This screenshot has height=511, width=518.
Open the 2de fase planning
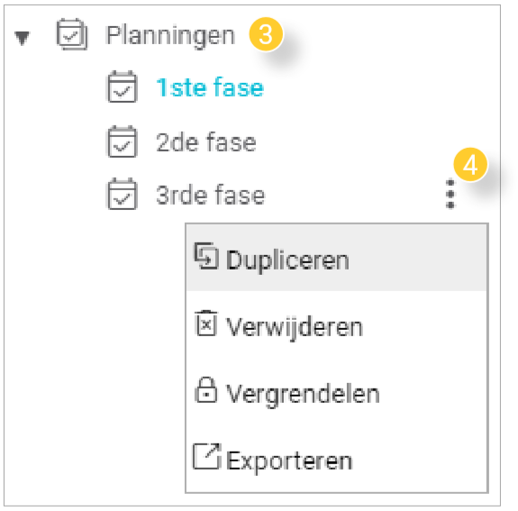pyautogui.click(x=205, y=142)
